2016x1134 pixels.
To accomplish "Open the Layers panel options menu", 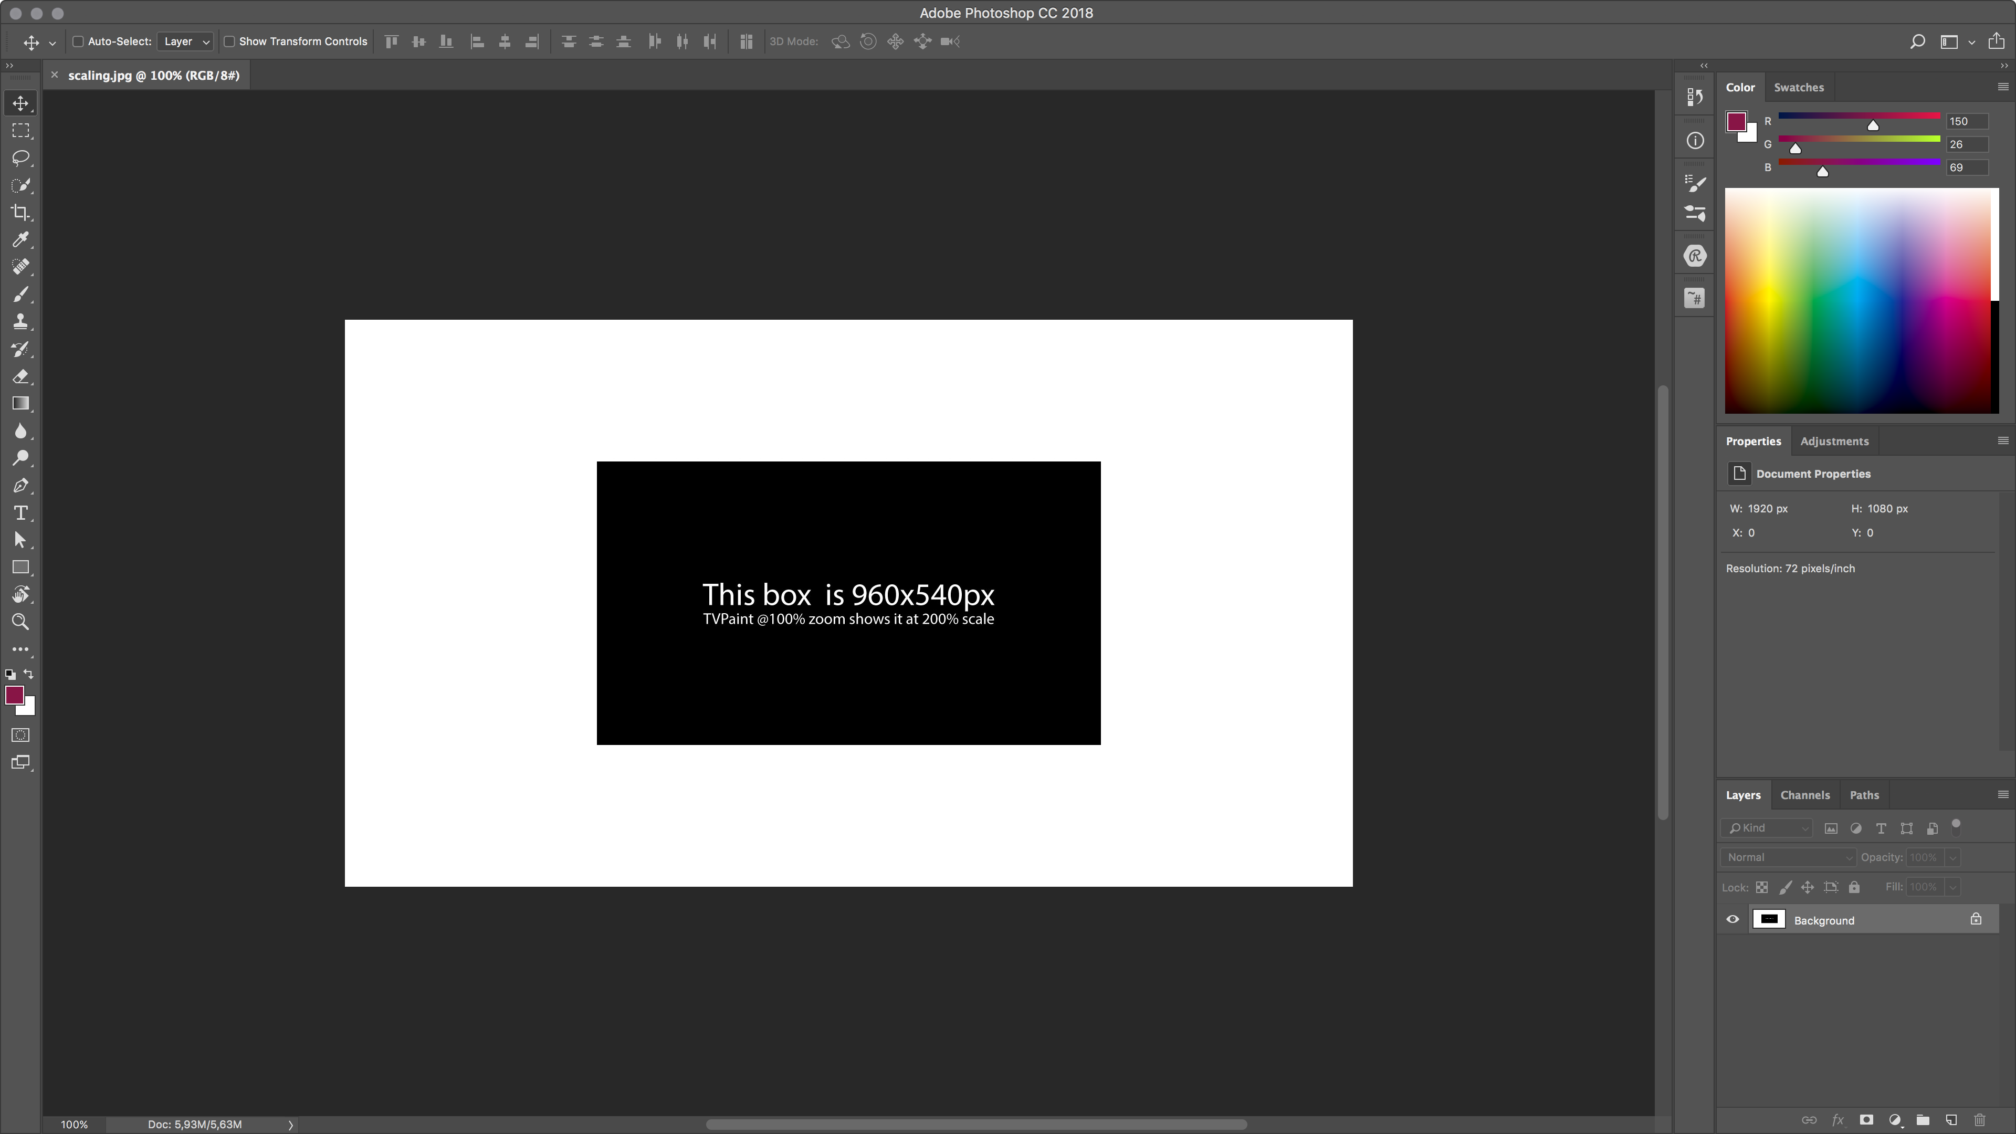I will [x=2003, y=794].
